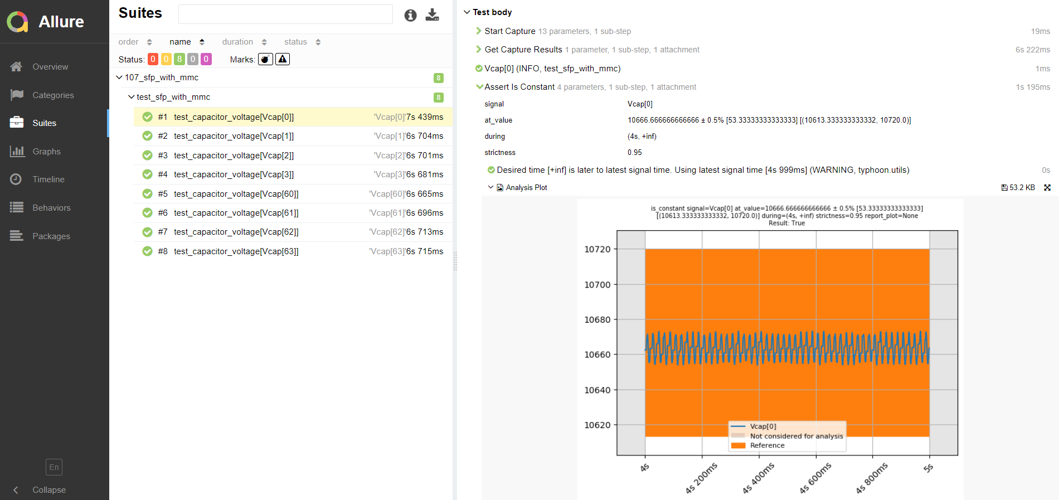This screenshot has width=1059, height=500.
Task: Toggle the passed status filter showing 8
Action: click(x=179, y=59)
